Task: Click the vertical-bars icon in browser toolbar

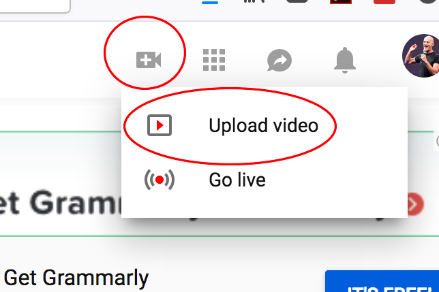Action: click(x=254, y=1)
